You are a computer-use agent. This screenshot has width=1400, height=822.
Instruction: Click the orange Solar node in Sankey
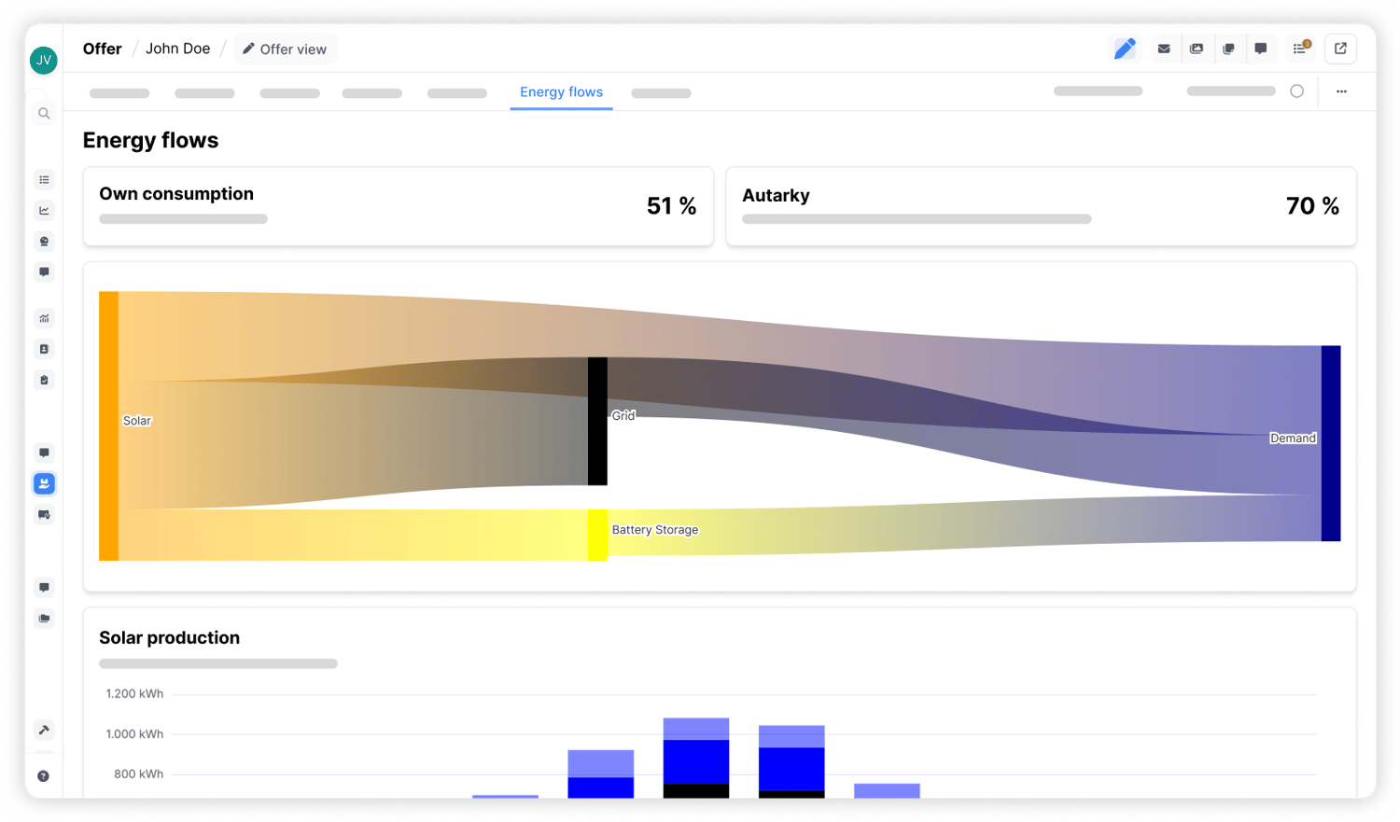[108, 426]
